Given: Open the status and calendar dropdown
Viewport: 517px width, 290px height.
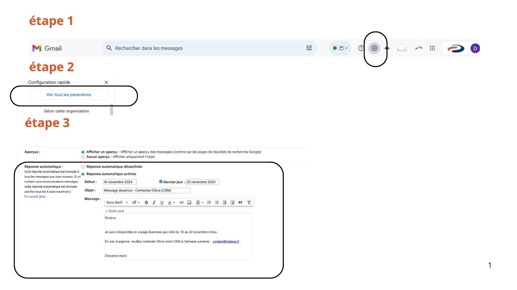Looking at the screenshot, I should pos(340,48).
